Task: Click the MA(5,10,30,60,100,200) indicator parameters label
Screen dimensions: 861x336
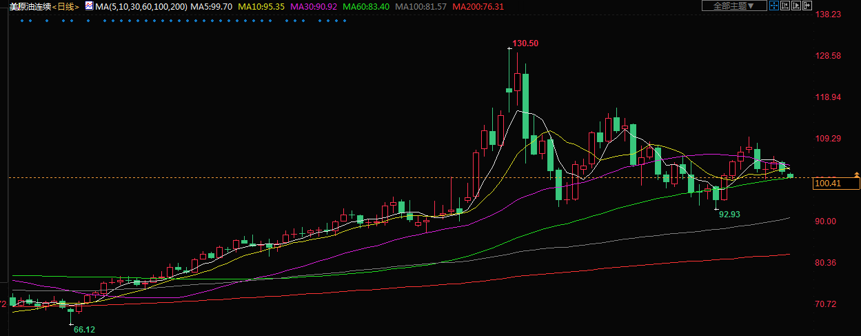Action: (141, 6)
